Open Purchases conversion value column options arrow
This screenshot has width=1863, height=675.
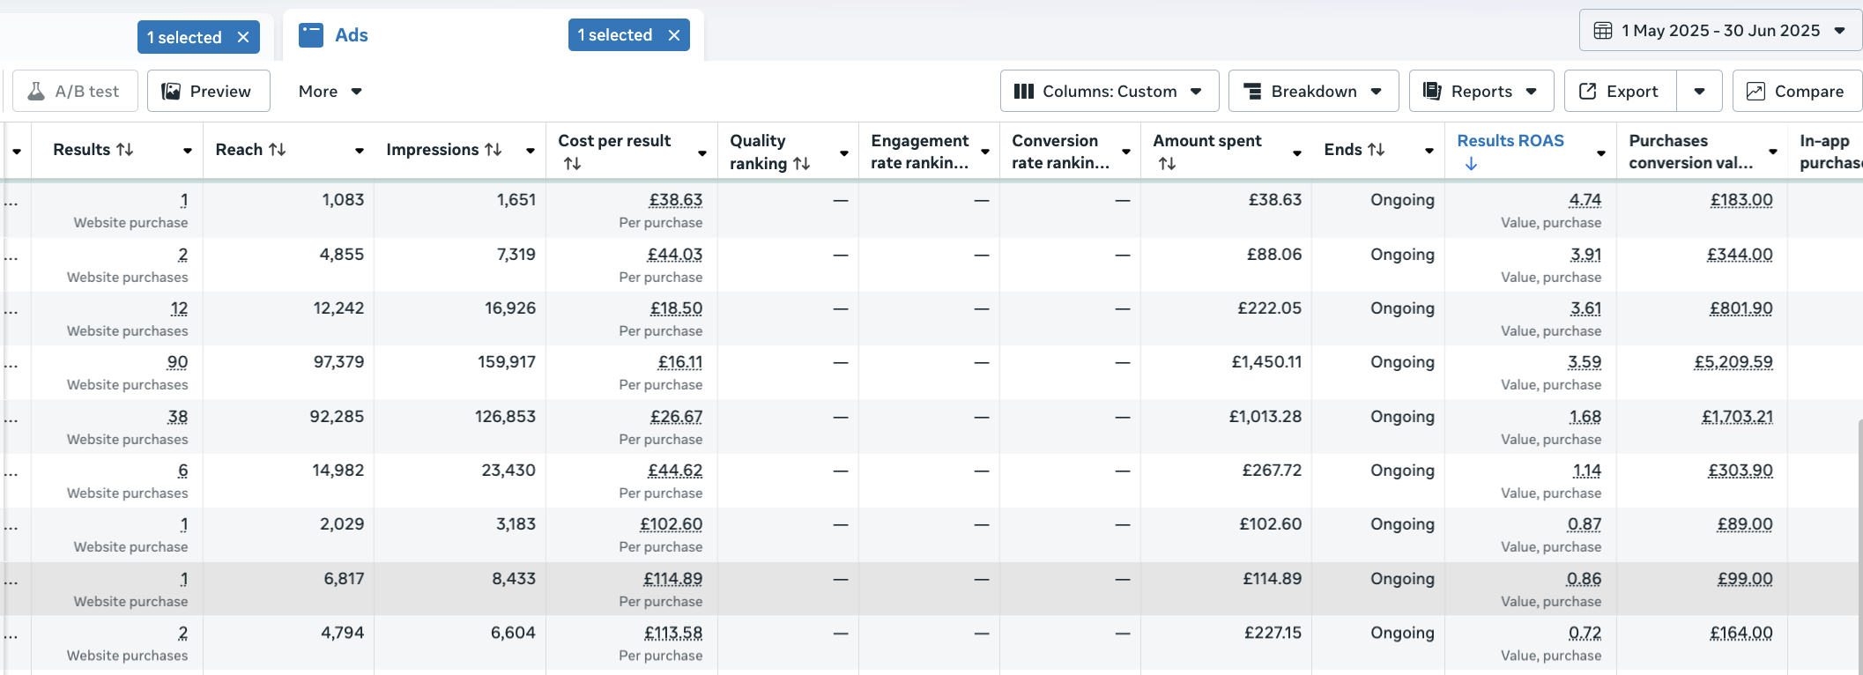(x=1773, y=152)
